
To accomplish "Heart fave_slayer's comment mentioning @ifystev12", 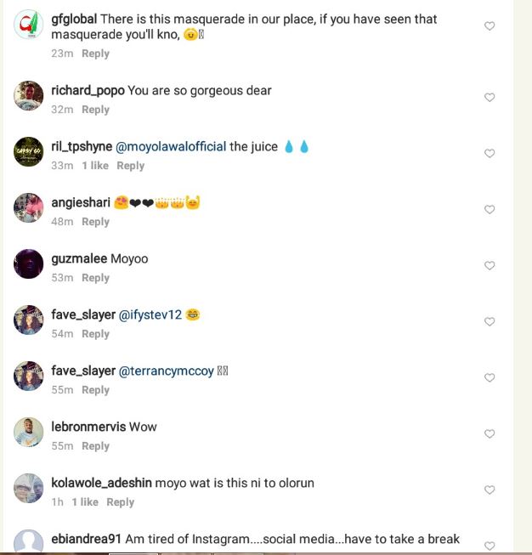I will tap(490, 322).
